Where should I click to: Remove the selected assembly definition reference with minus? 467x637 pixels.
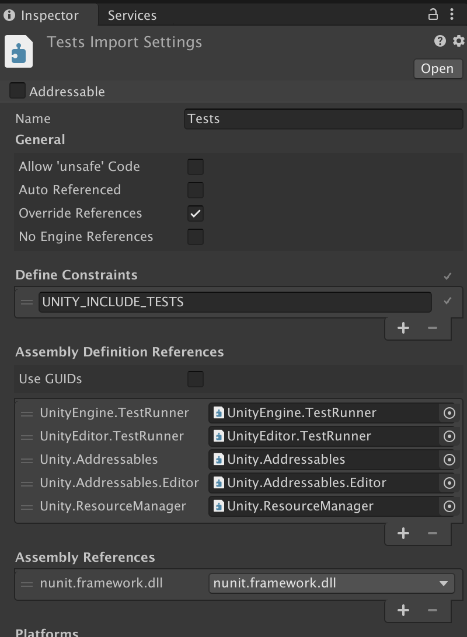pos(433,533)
